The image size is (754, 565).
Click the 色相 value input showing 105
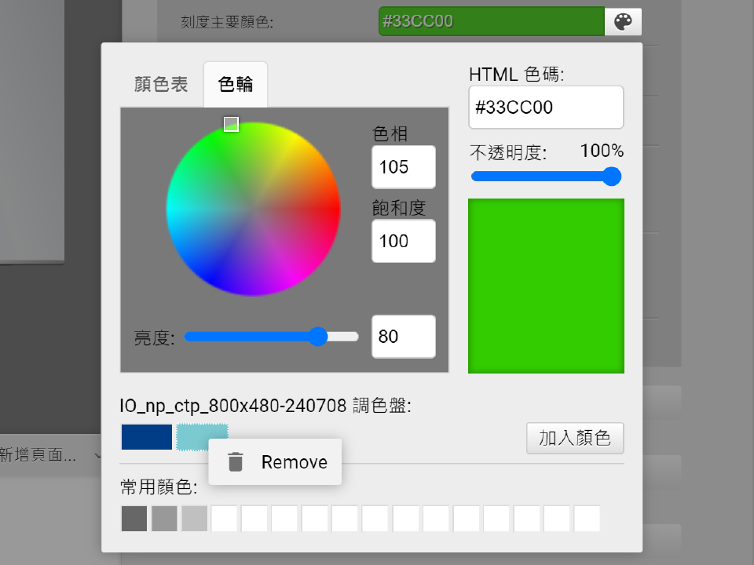tap(403, 167)
